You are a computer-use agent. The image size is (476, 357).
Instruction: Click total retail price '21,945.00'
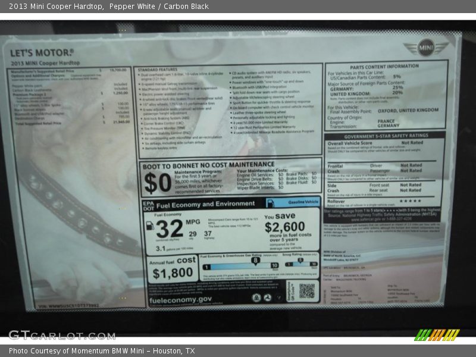tap(121, 122)
